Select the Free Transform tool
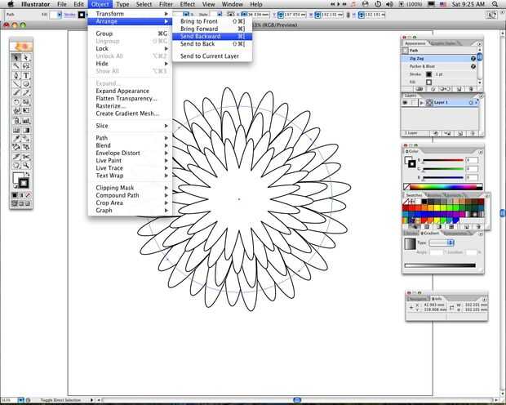Image resolution: width=506 pixels, height=405 pixels. pyautogui.click(x=26, y=110)
